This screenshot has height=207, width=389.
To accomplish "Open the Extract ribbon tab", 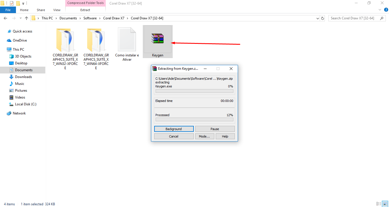I will [85, 10].
